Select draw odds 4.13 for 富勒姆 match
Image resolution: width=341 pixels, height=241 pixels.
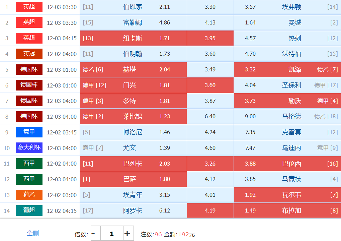pos(210,23)
